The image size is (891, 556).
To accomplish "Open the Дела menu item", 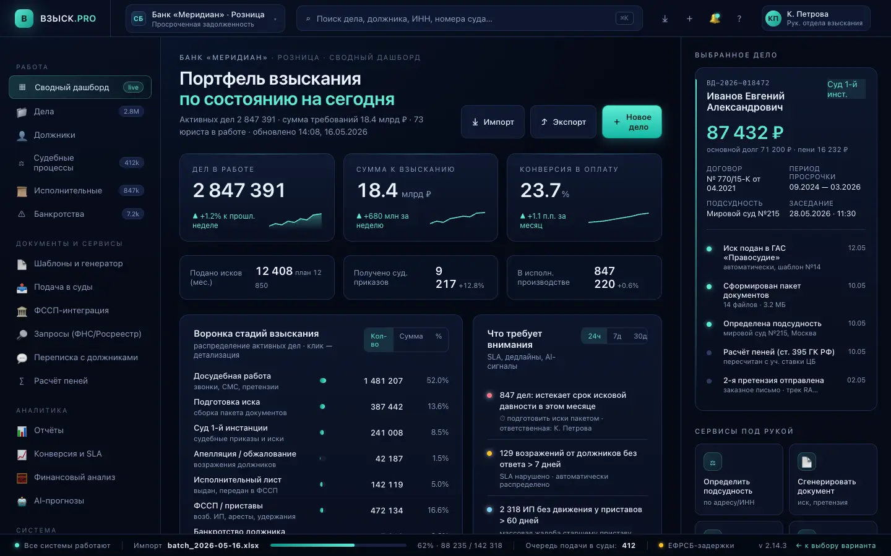I will pyautogui.click(x=80, y=112).
